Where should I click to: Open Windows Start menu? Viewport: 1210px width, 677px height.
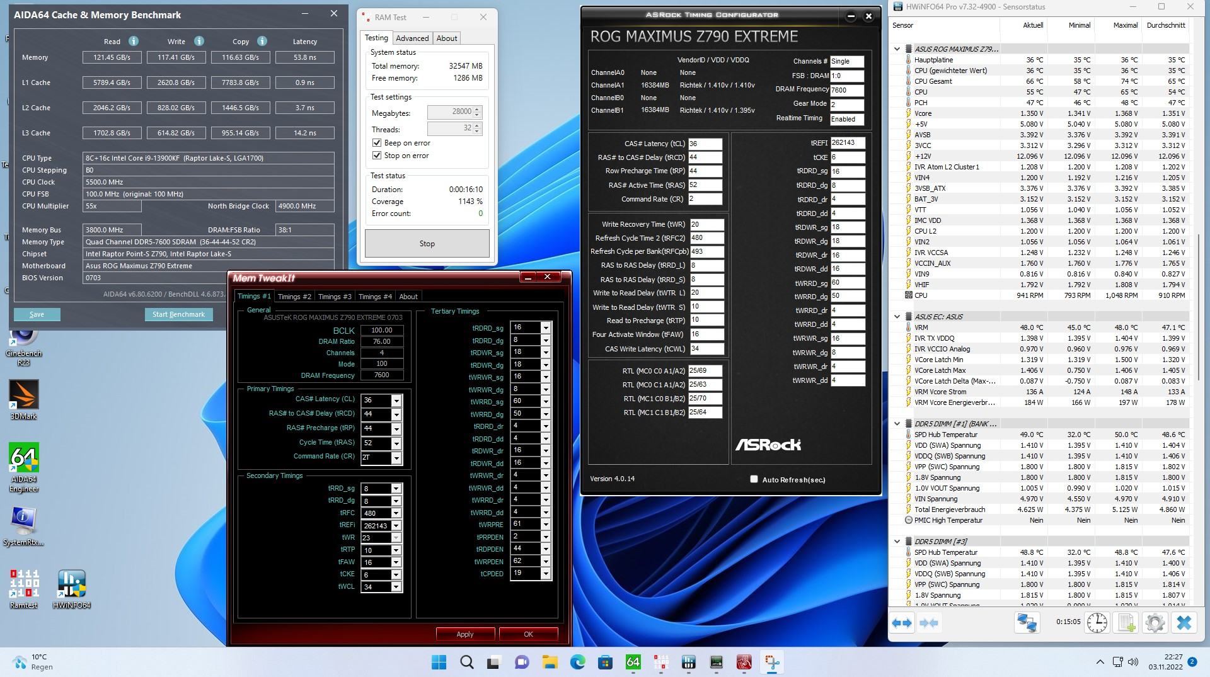coord(439,662)
